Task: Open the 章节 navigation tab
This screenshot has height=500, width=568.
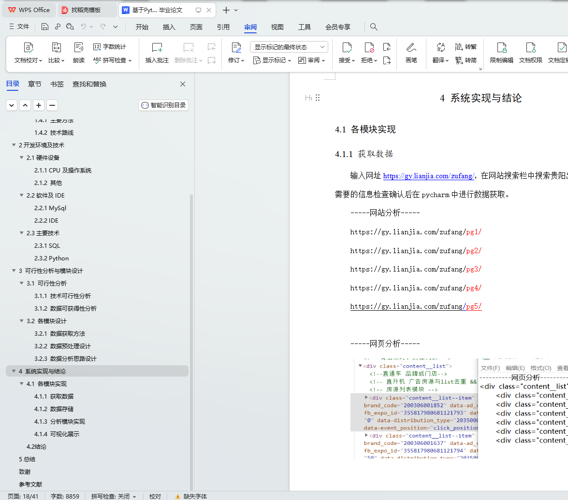Action: [x=34, y=84]
